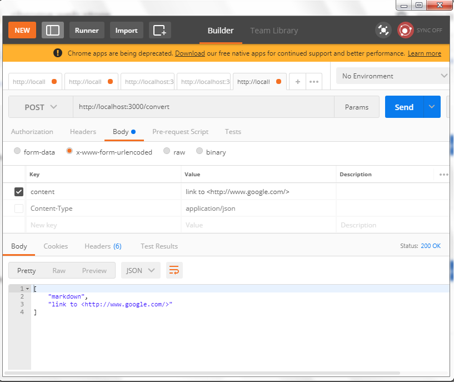The height and width of the screenshot is (382, 454).
Task: Click the new row Value field
Action: (258, 225)
